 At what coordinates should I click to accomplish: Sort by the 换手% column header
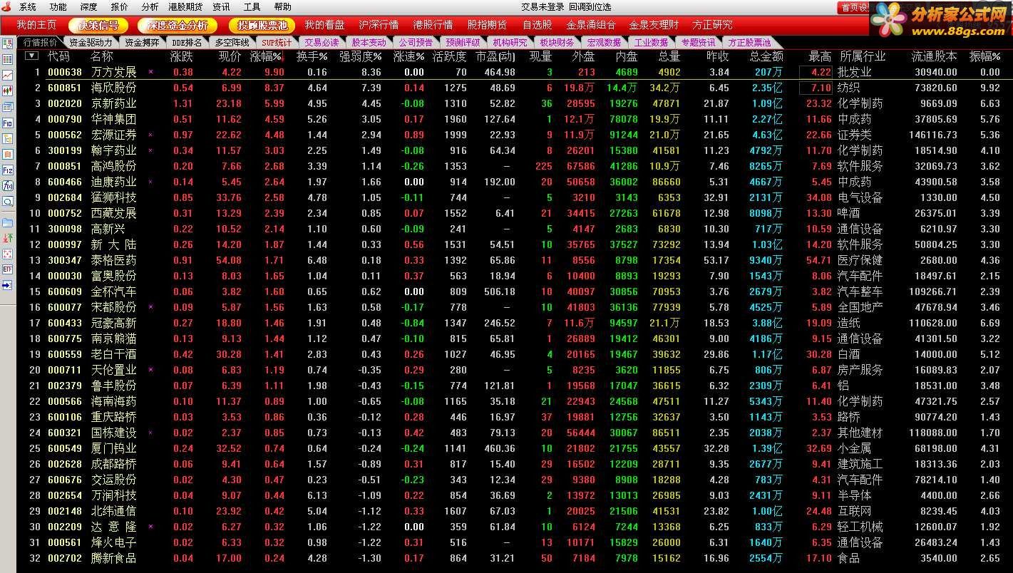click(x=312, y=56)
